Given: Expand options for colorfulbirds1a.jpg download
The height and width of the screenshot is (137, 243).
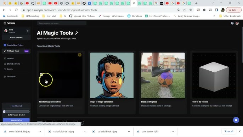Looking at the screenshot, I should click(x=84, y=132).
